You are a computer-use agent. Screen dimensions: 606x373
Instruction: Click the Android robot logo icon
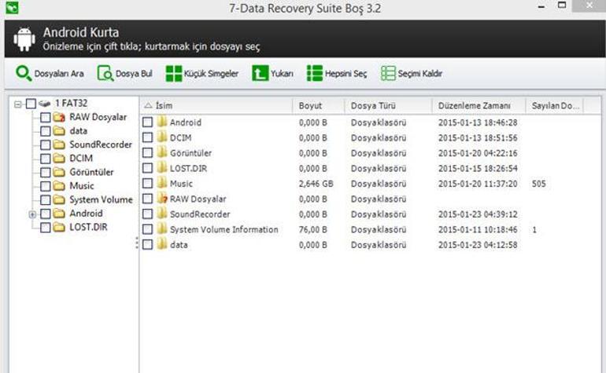(23, 39)
